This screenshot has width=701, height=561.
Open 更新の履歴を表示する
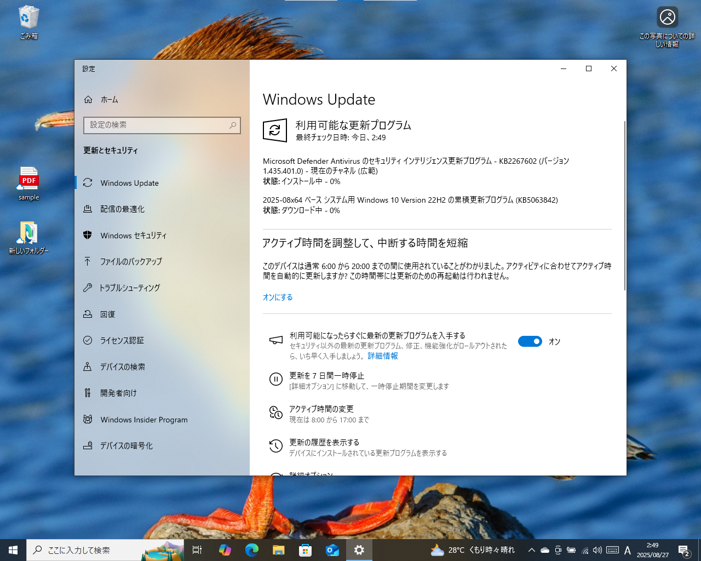click(323, 442)
